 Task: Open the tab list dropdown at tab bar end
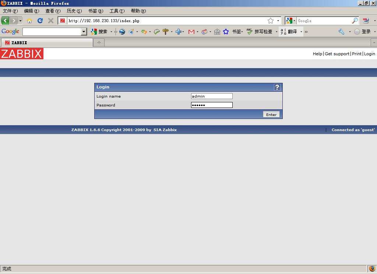point(374,43)
